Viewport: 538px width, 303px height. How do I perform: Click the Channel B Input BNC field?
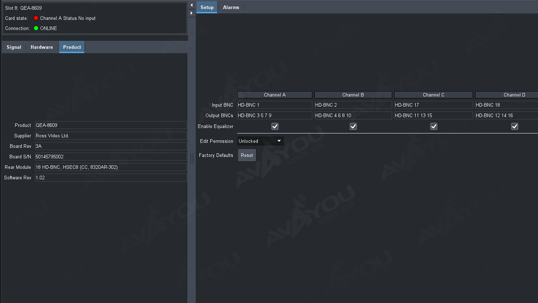(353, 105)
